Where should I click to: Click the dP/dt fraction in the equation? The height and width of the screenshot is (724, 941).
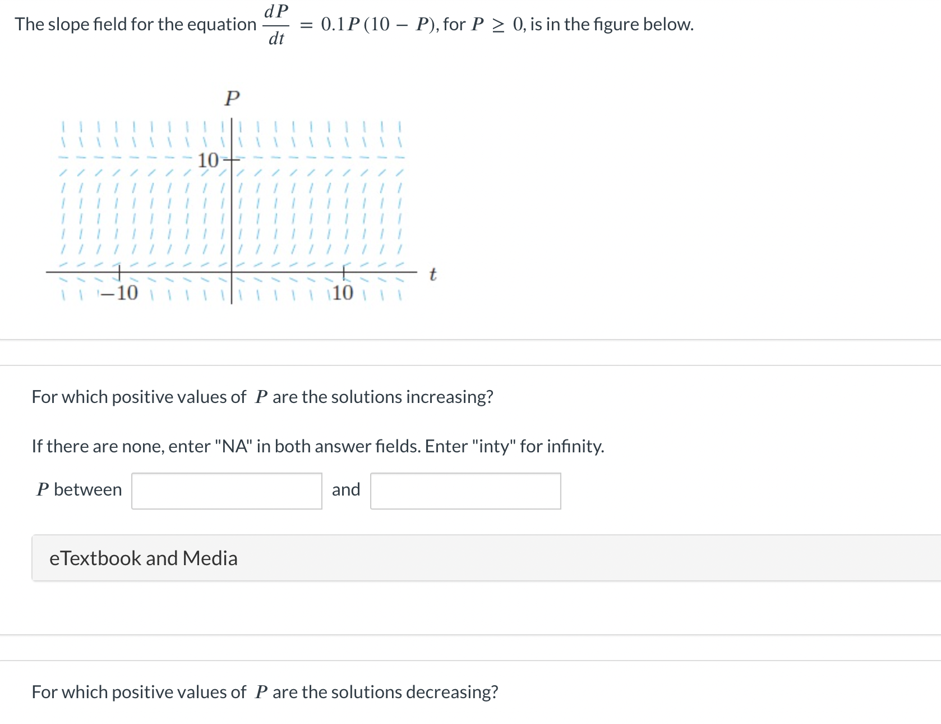coord(276,25)
